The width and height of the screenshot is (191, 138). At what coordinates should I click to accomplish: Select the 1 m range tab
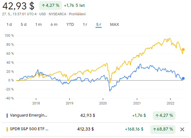pyautogui.click(x=39, y=25)
